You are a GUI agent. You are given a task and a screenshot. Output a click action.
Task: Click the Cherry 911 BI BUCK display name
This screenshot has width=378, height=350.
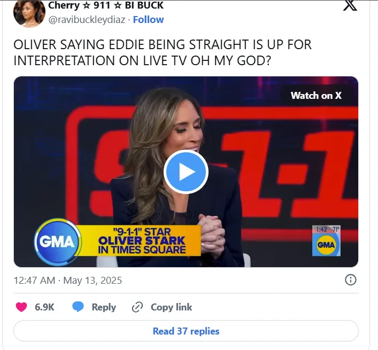[x=106, y=5]
